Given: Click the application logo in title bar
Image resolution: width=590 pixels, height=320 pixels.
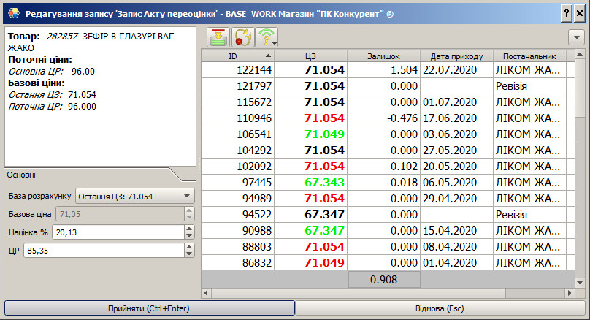Looking at the screenshot, I should point(12,14).
